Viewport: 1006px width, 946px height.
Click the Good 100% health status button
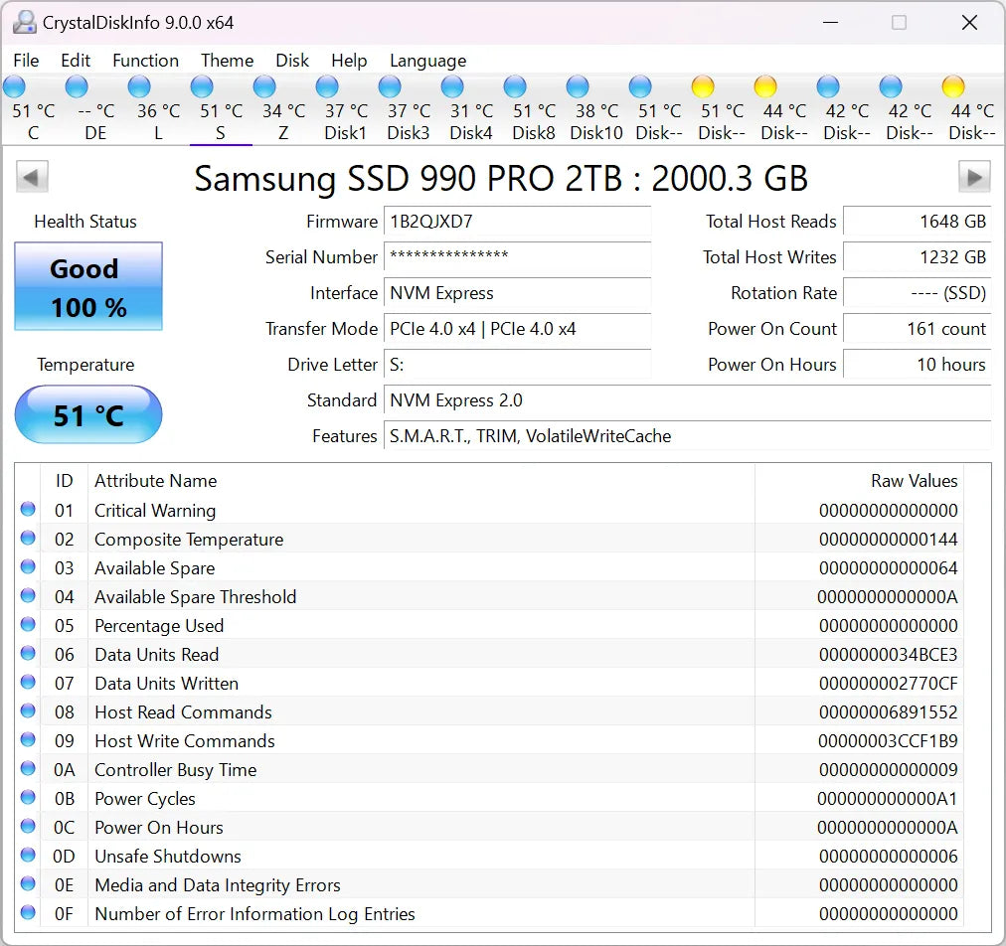pos(87,287)
